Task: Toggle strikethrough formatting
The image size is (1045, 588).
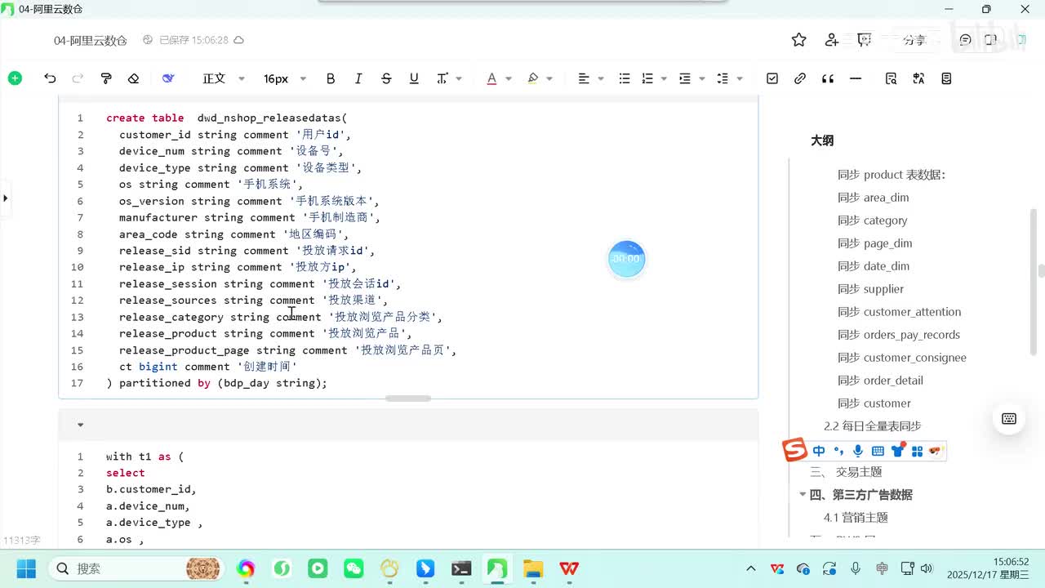Action: coord(386,78)
